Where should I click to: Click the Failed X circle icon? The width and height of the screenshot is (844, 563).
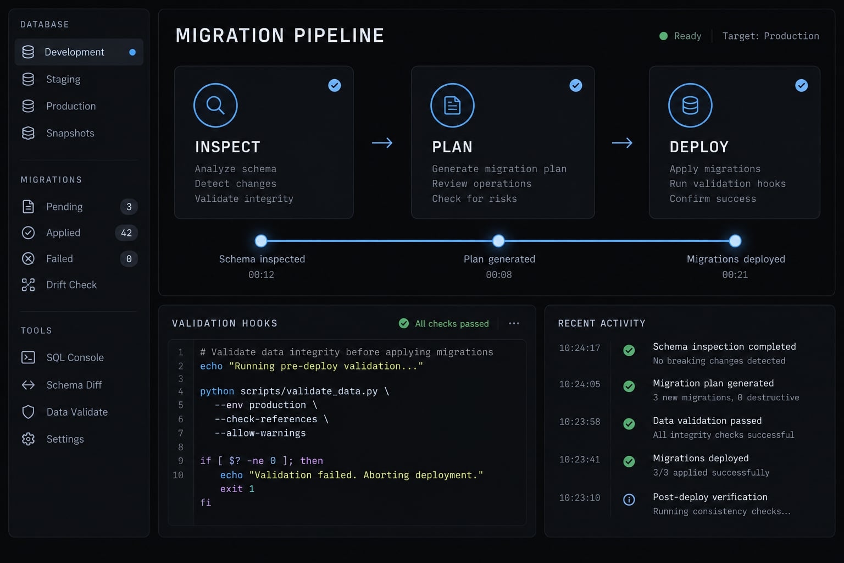tap(28, 258)
